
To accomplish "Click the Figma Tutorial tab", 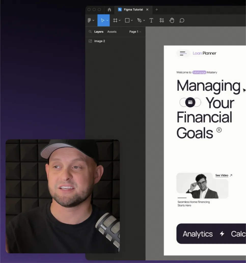I will [x=133, y=10].
